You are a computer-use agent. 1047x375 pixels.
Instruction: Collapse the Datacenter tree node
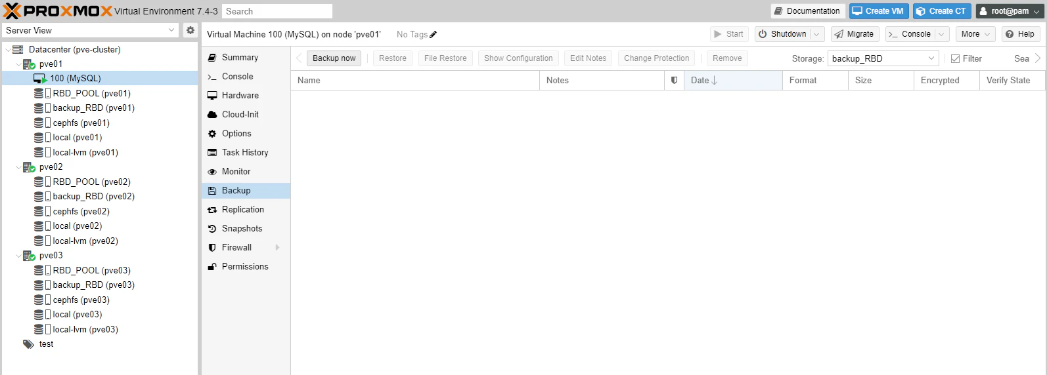tap(8, 49)
